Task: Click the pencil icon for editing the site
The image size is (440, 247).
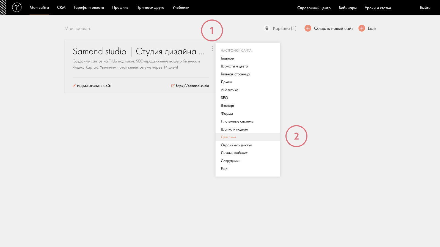Action: (74, 86)
